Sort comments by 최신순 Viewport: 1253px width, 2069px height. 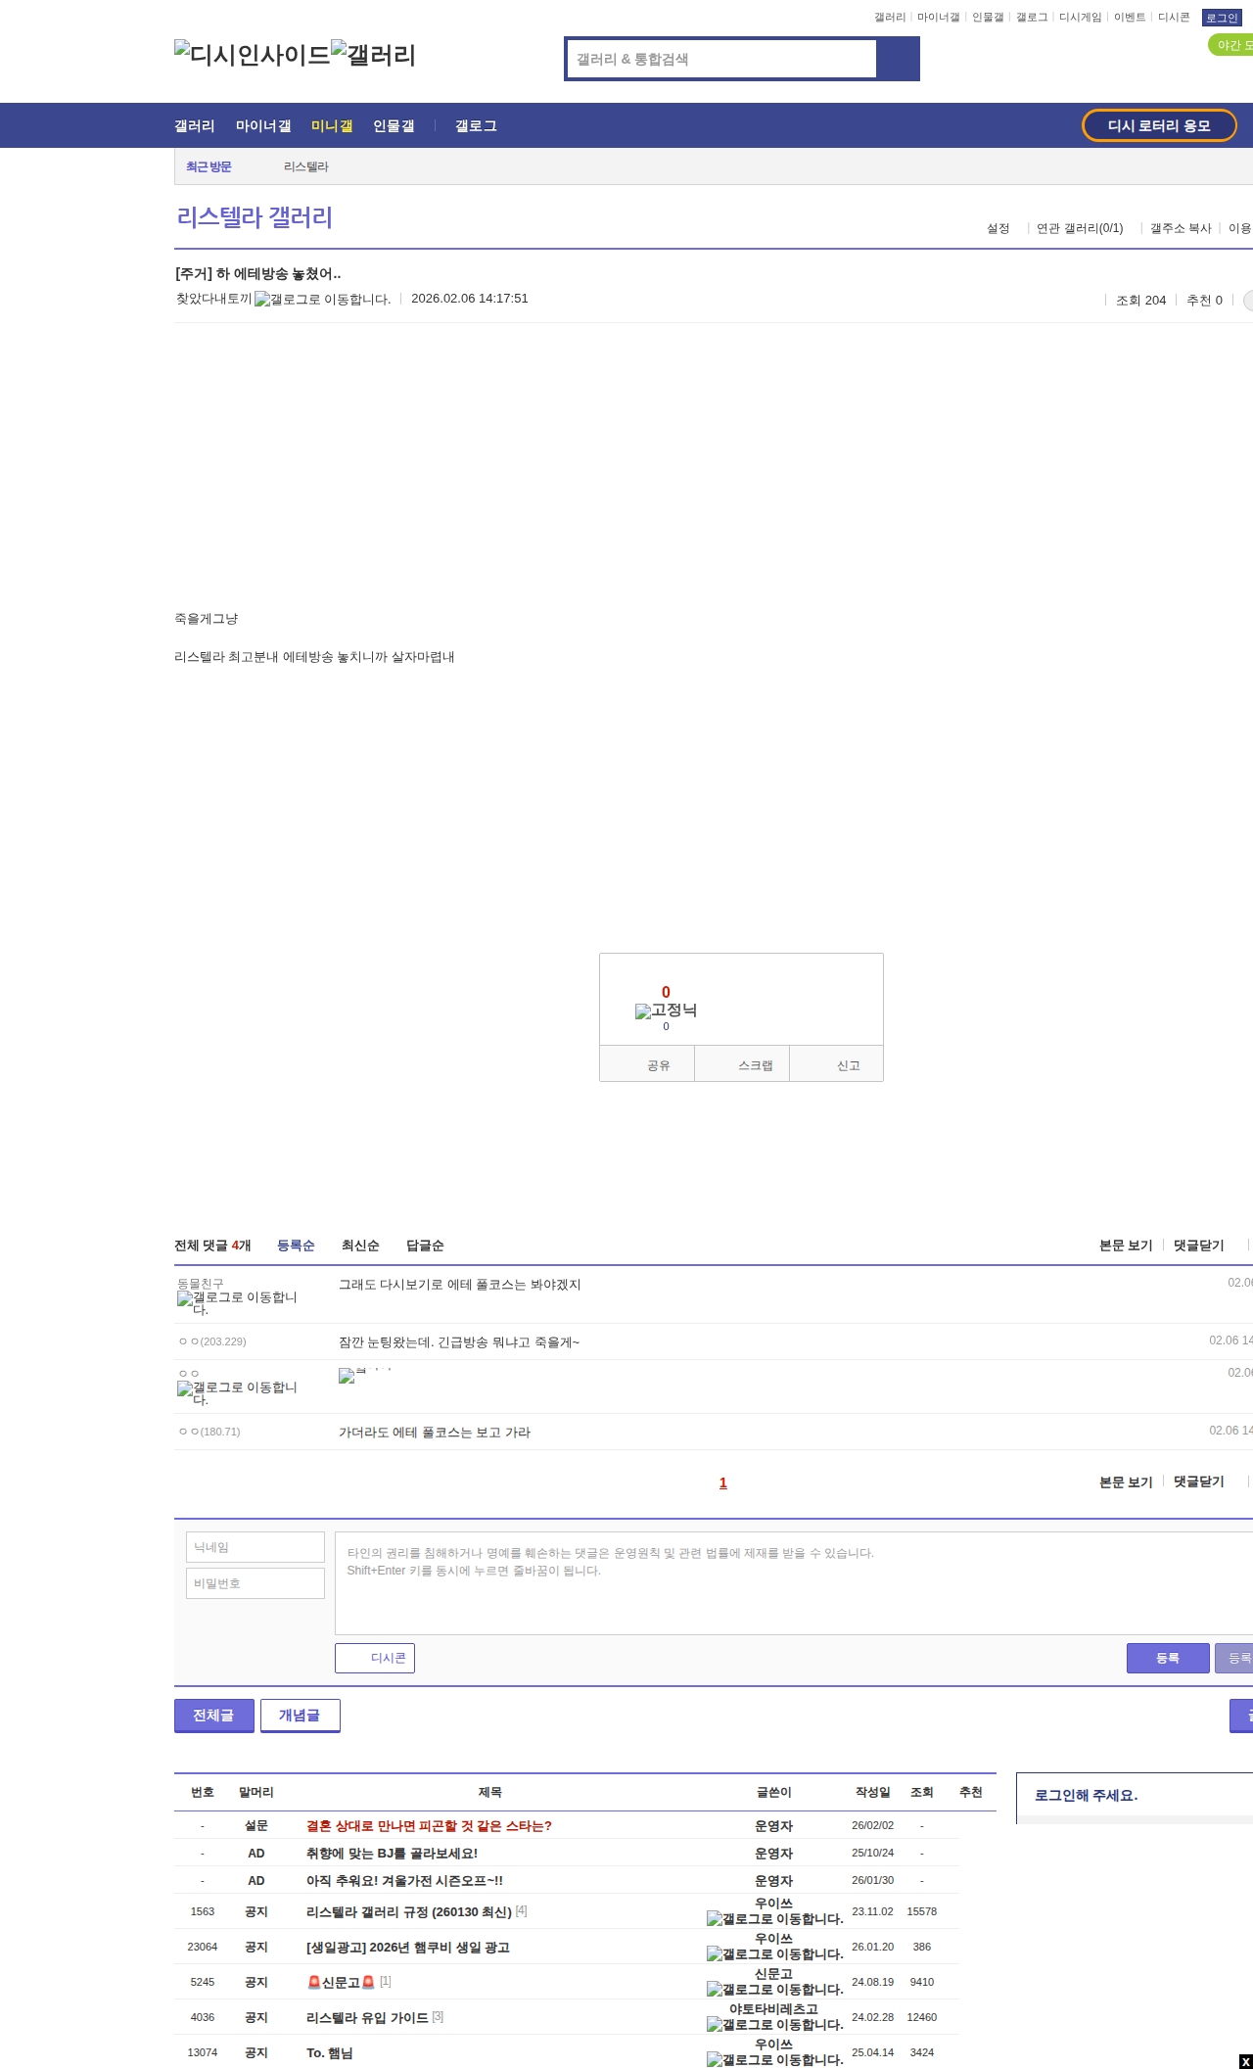click(360, 1246)
